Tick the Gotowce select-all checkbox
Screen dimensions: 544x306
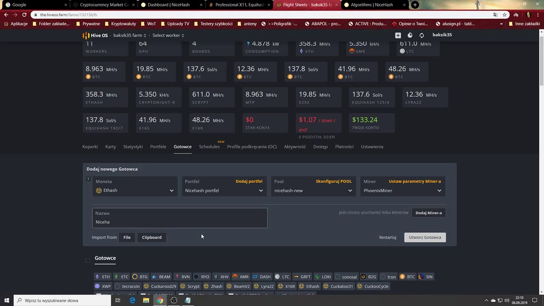click(x=88, y=260)
